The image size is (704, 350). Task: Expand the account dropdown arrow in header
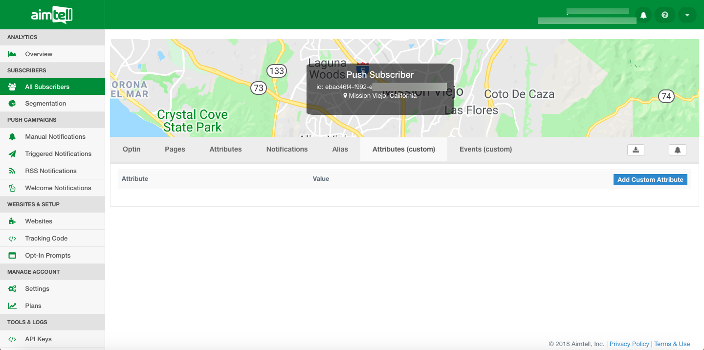(x=687, y=15)
